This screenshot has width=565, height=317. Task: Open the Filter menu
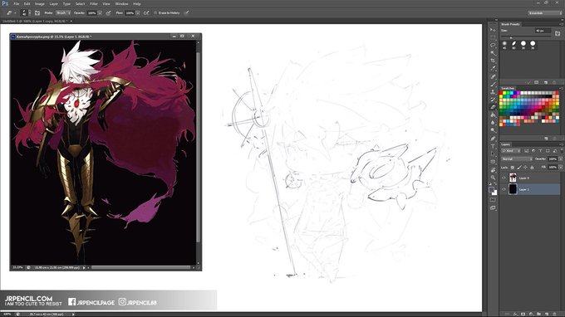(94, 3)
